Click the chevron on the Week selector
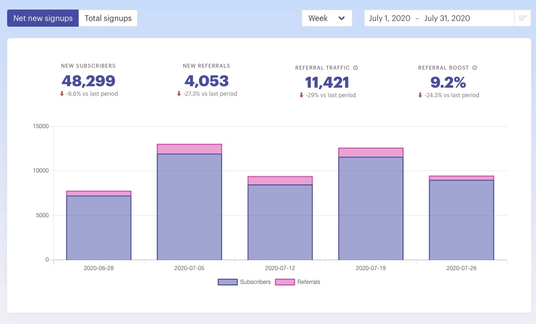This screenshot has height=324, width=536. point(342,19)
